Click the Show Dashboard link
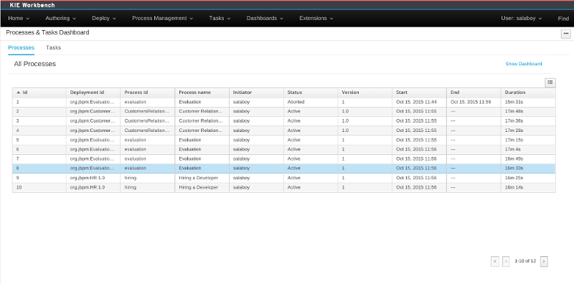This screenshot has height=284, width=574. (x=524, y=64)
